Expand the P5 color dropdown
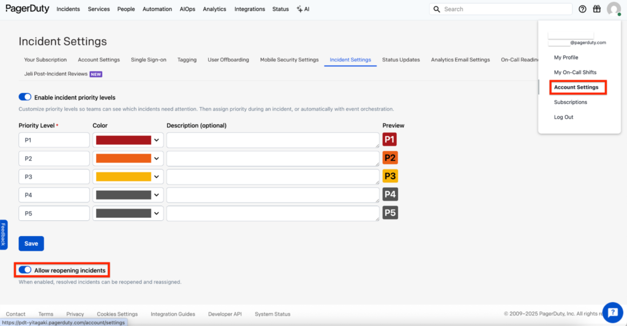 (157, 213)
